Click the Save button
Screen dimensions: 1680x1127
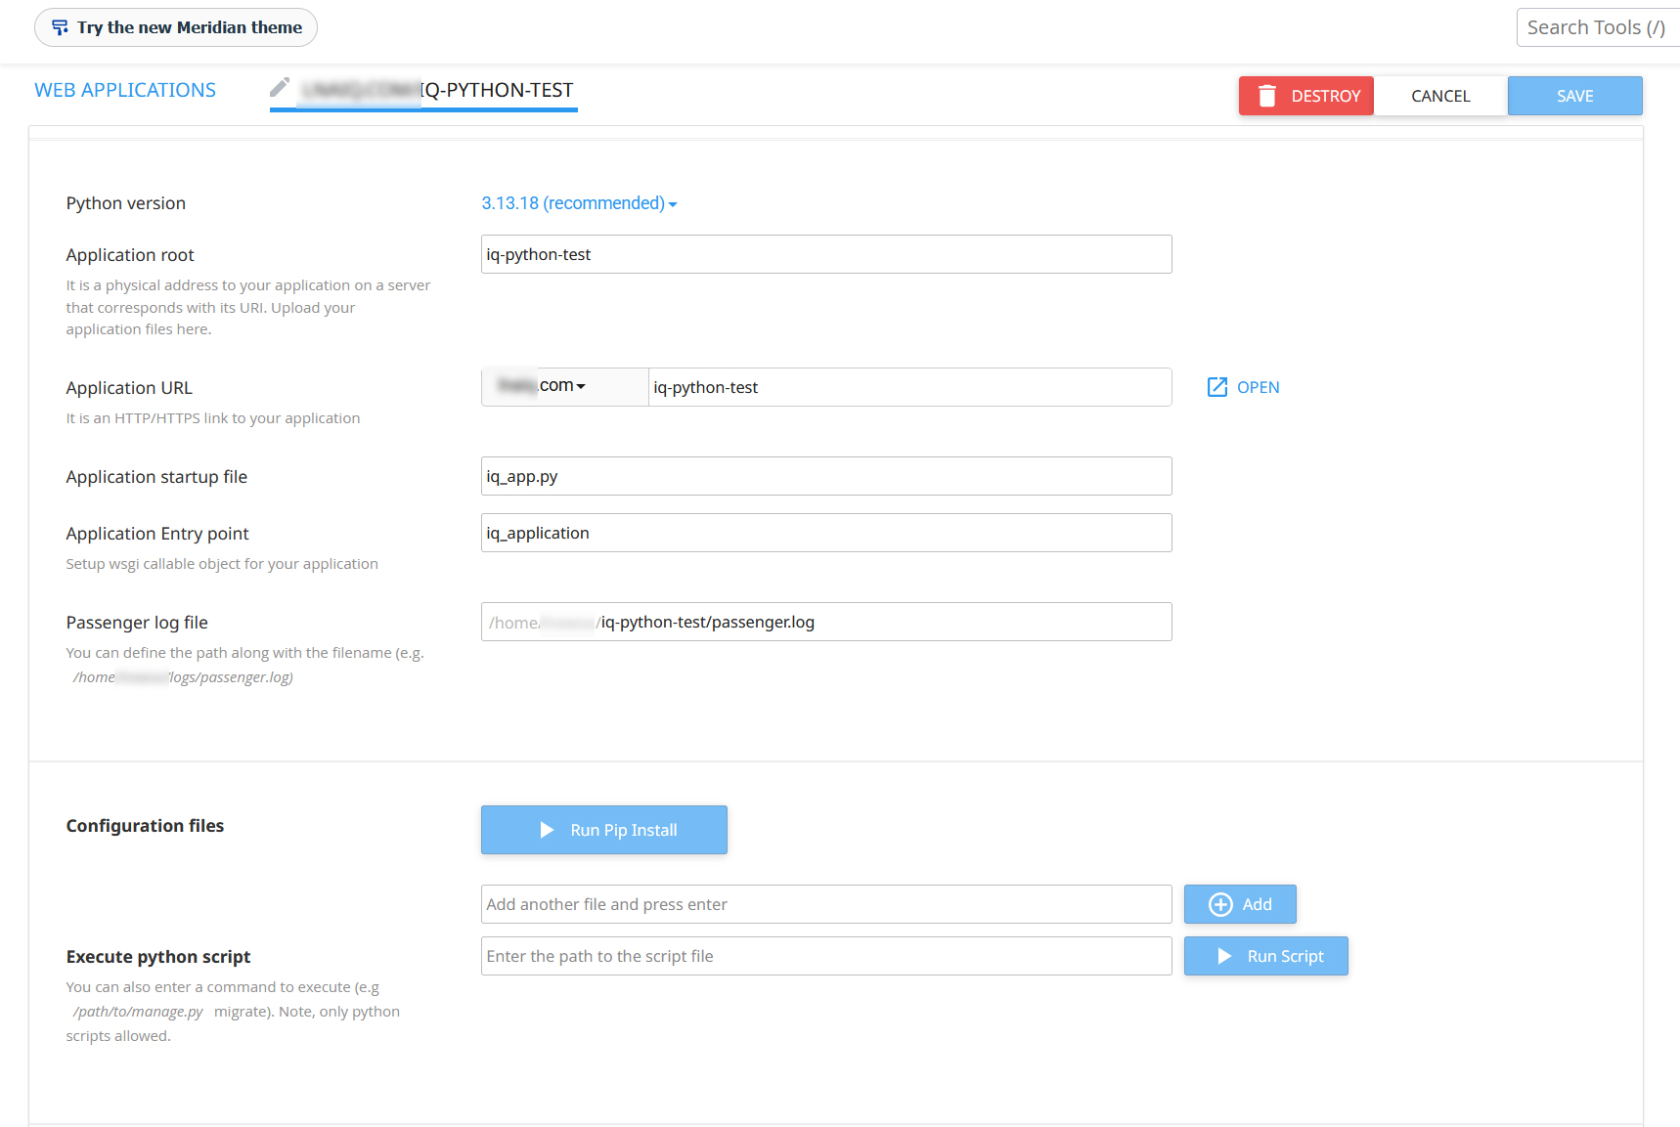click(1574, 96)
